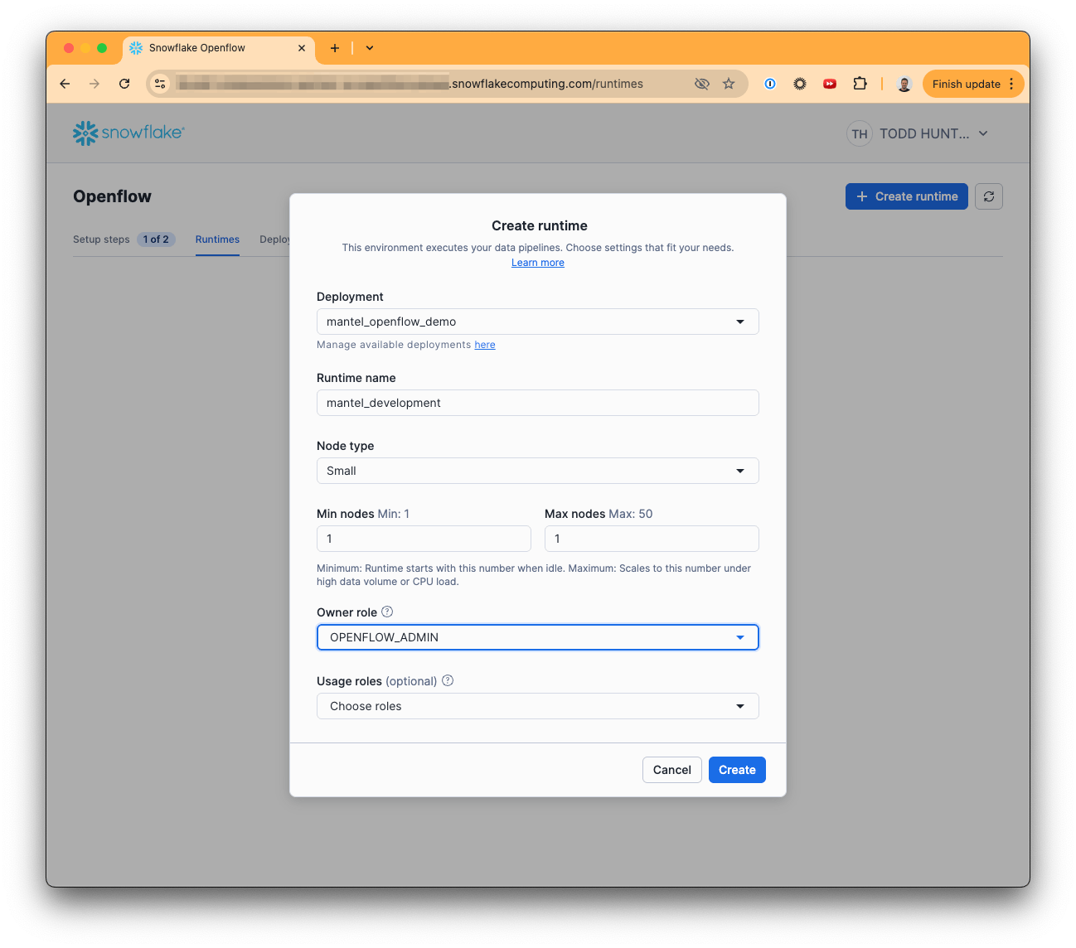Click the Create button in the dialog
Viewport: 1076px width, 948px height.
[737, 770]
